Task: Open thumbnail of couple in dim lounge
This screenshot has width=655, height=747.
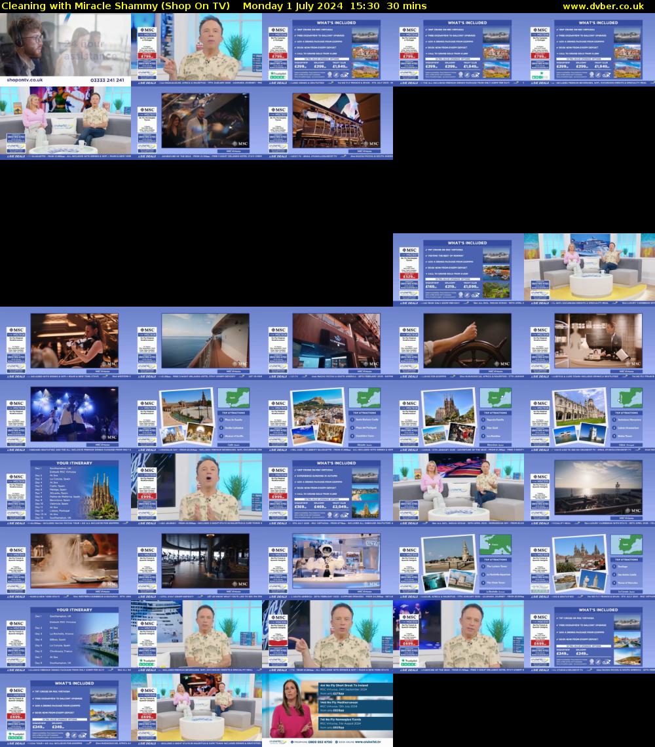Action: (196, 123)
